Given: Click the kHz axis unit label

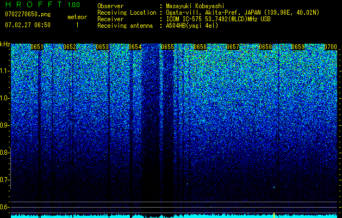Looking at the screenshot, I should pos(5,44).
